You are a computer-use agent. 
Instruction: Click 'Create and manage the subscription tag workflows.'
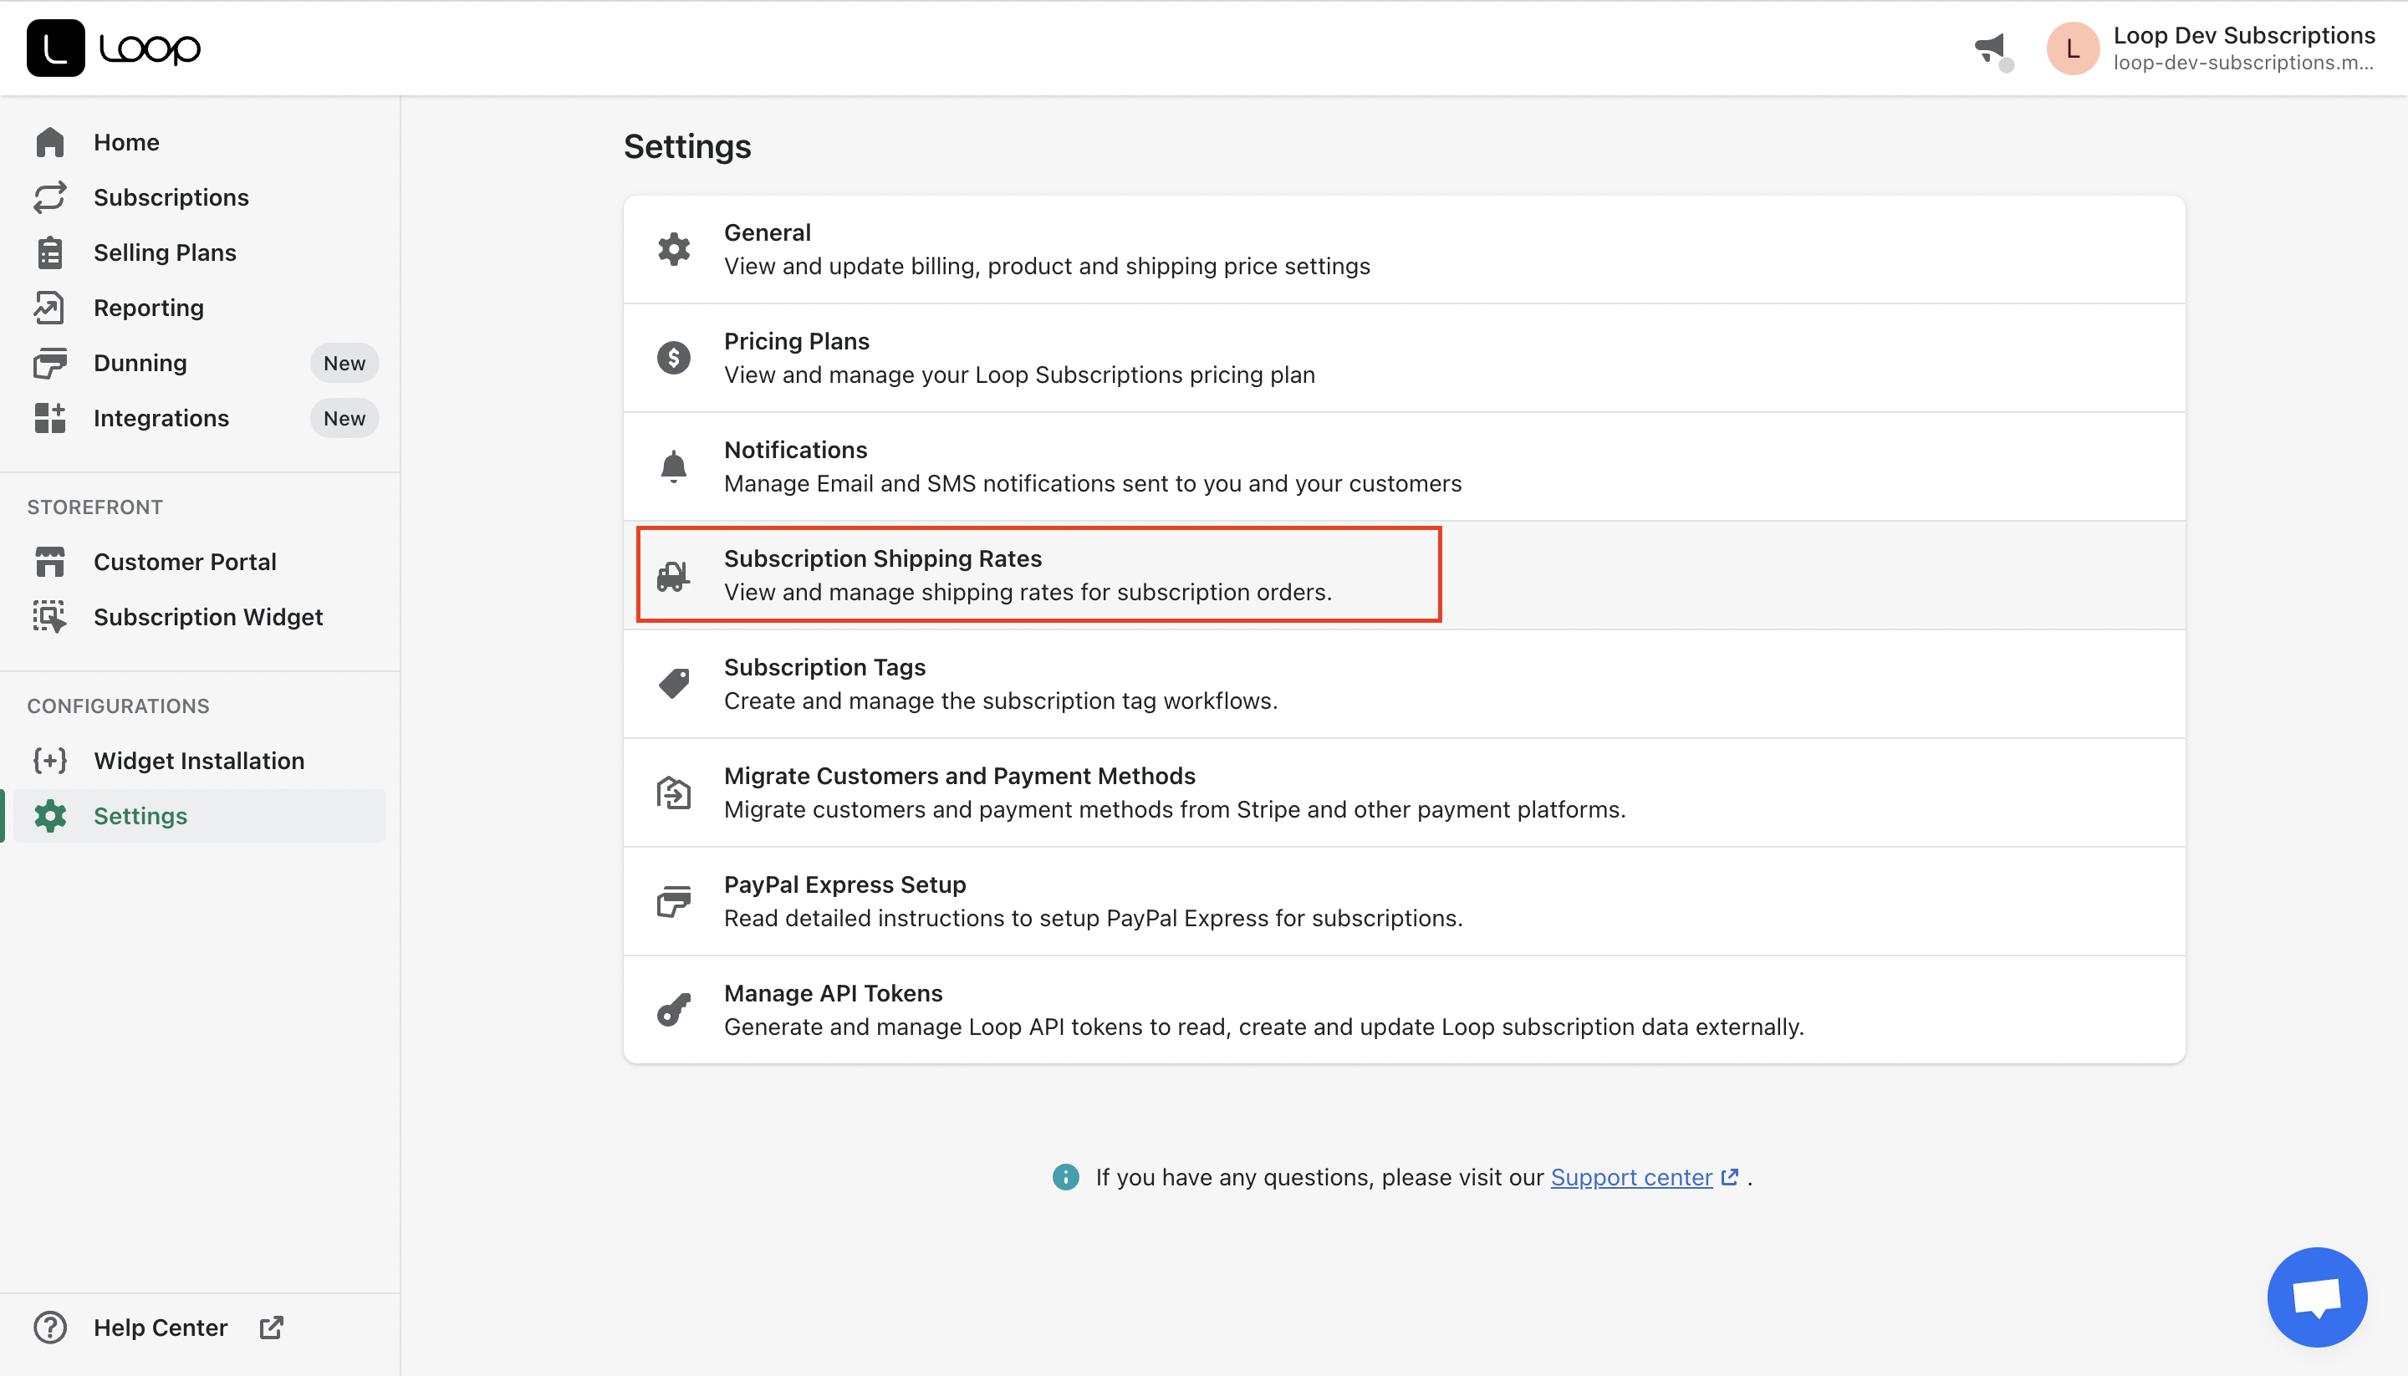point(1001,701)
